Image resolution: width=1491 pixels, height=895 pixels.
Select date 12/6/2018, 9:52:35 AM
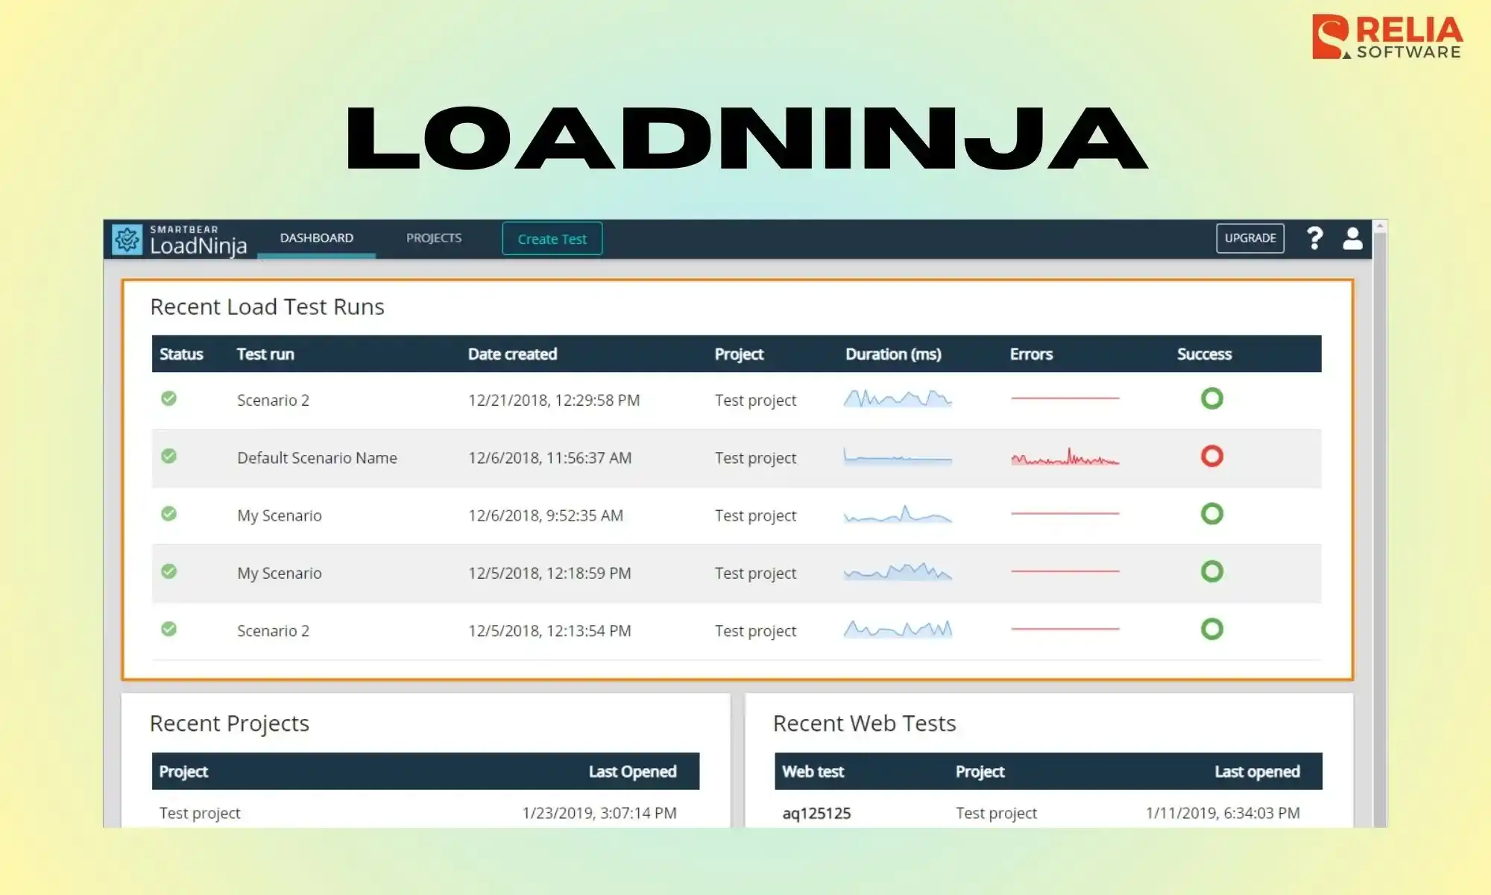pos(546,516)
